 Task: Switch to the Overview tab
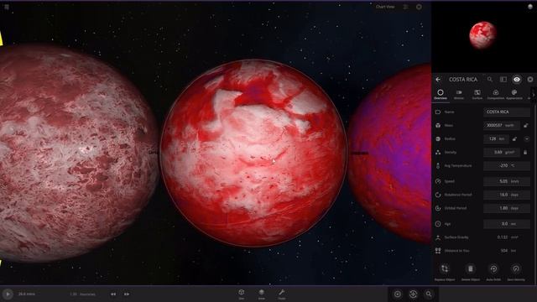[441, 95]
